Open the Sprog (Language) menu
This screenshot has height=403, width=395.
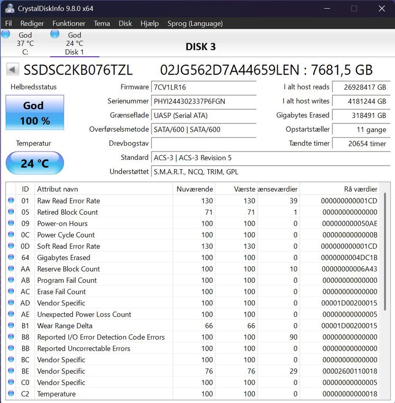coord(195,23)
